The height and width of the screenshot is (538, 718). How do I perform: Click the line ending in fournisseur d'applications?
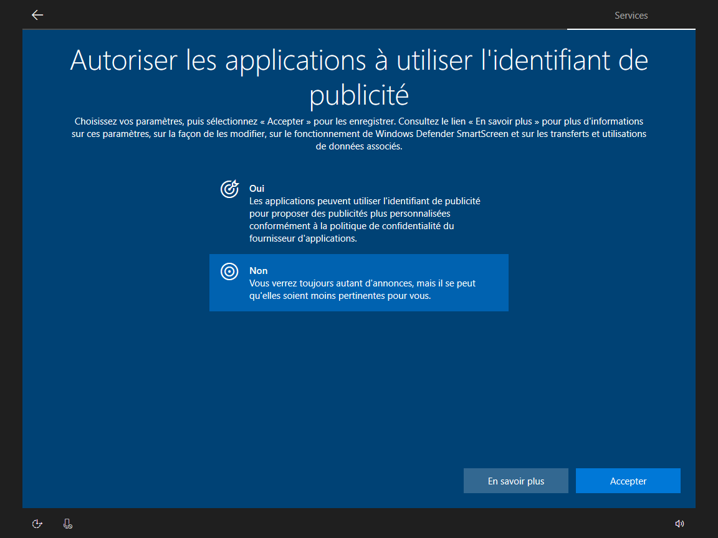[x=303, y=238]
